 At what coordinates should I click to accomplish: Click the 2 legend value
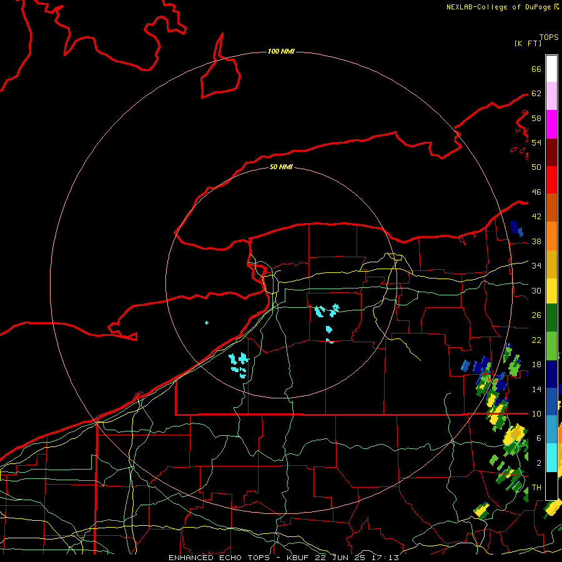click(538, 463)
